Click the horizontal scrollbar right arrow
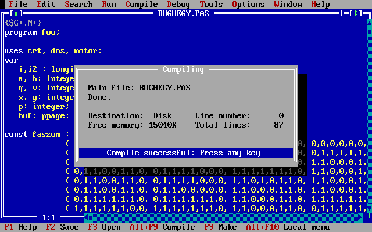Screen dimensions: 372x232 click(360, 217)
